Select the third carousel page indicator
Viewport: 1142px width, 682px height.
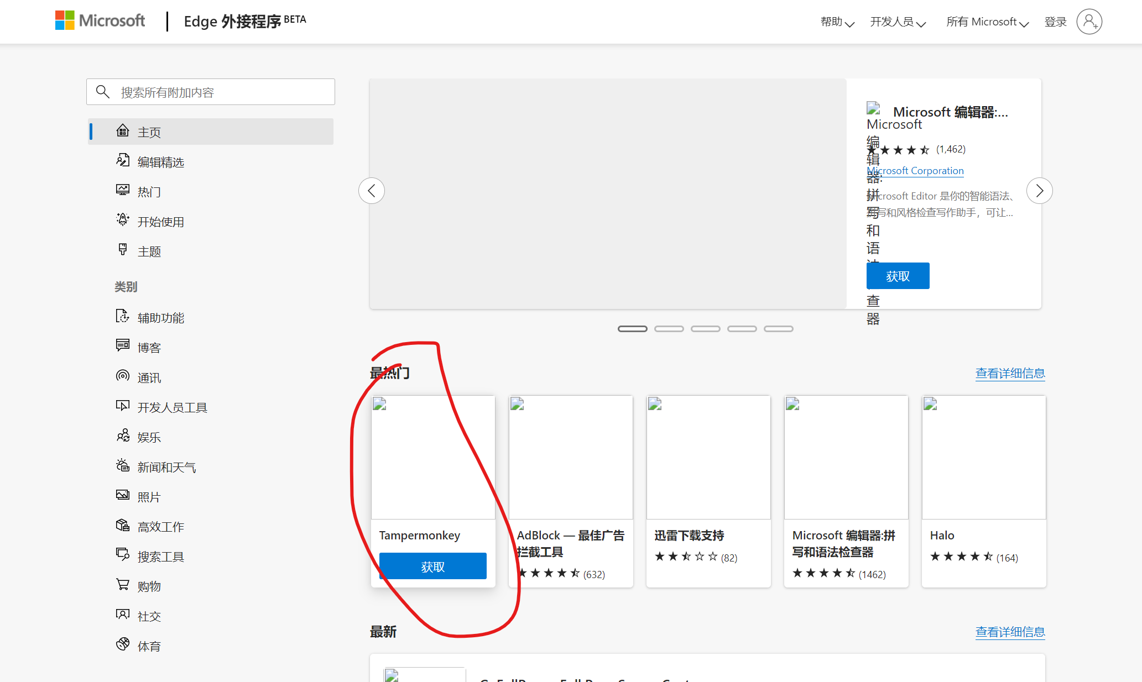705,329
